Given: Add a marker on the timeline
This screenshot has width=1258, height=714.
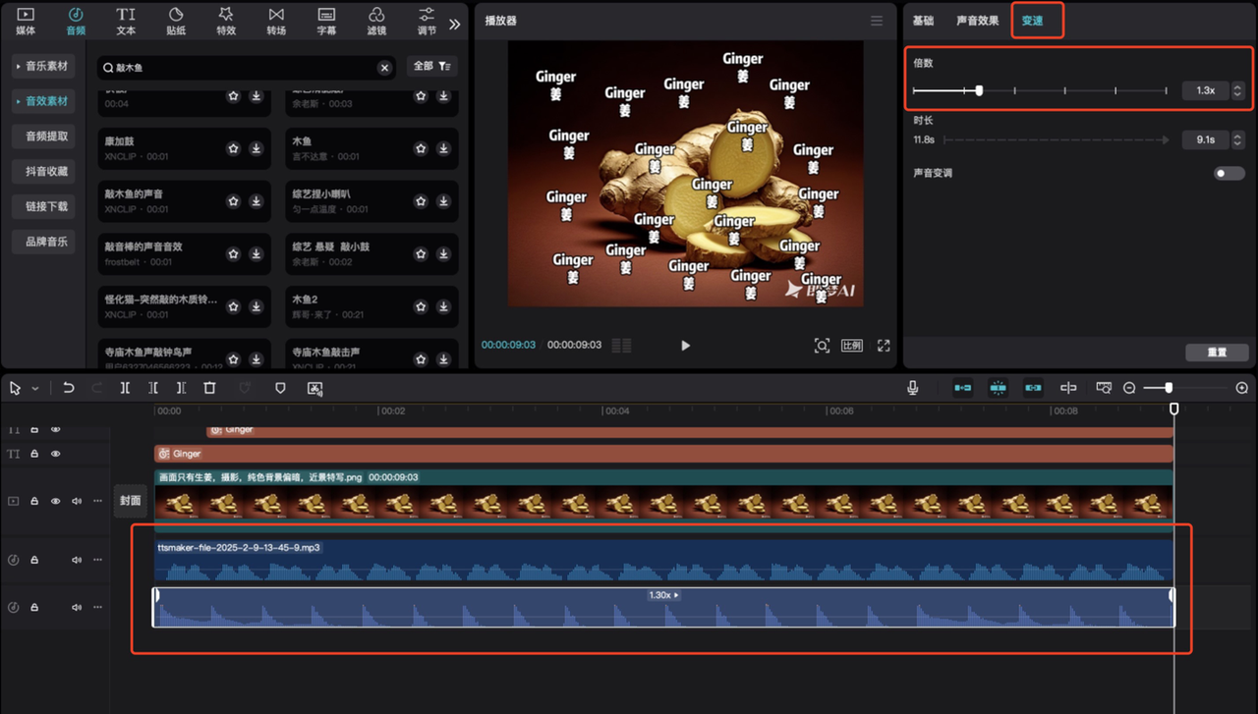Looking at the screenshot, I should (280, 388).
